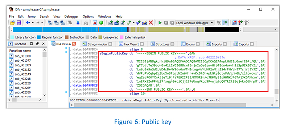
Task: Toggle the highlighted C run icon
Action: [x=225, y=23]
